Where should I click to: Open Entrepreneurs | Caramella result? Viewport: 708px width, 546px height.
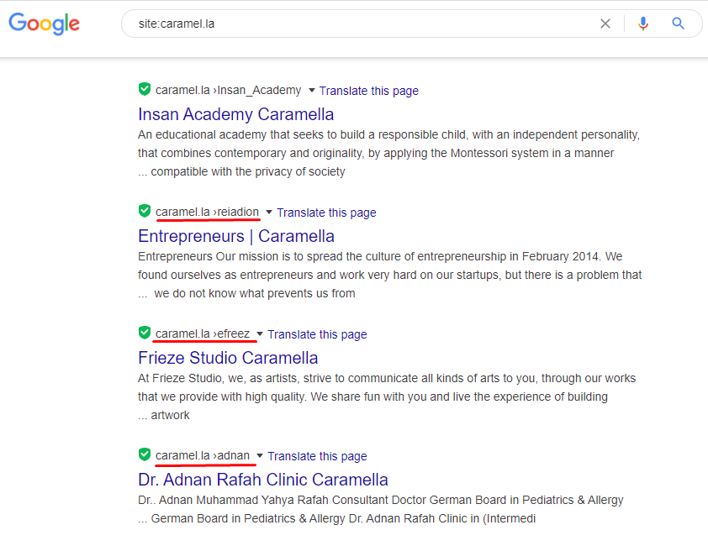pyautogui.click(x=236, y=236)
